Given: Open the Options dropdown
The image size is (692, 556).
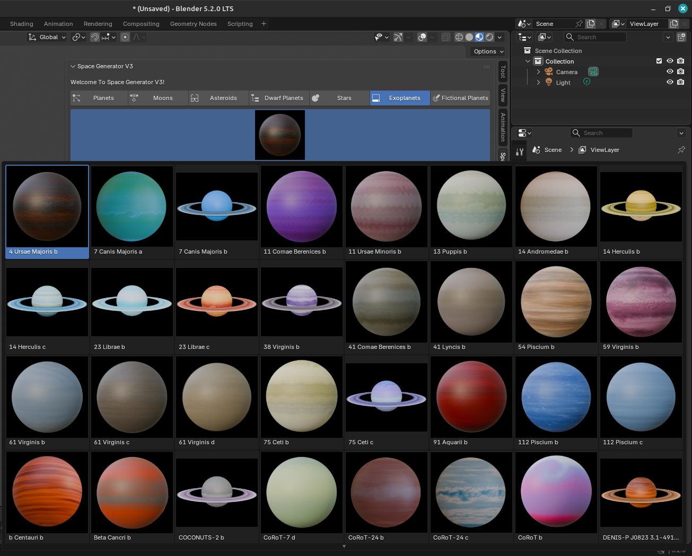Looking at the screenshot, I should click(488, 51).
